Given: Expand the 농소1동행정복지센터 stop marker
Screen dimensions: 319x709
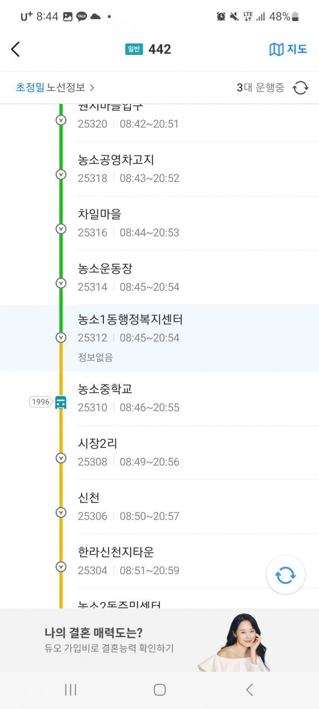Looking at the screenshot, I should point(61,338).
